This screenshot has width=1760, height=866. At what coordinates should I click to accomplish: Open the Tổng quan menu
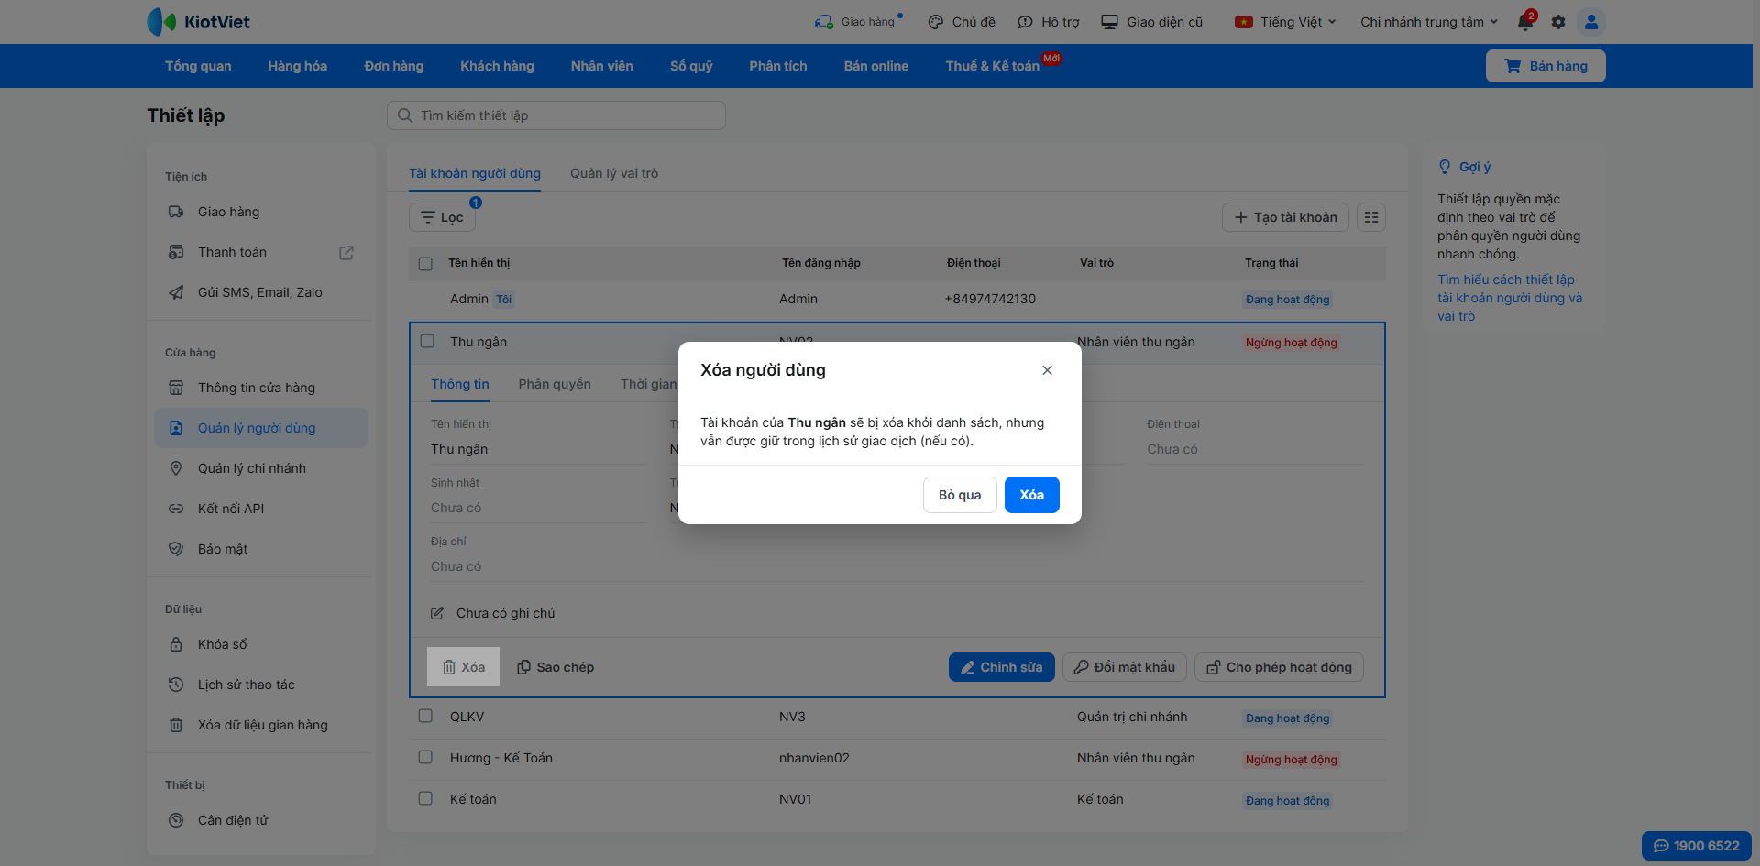coord(198,66)
